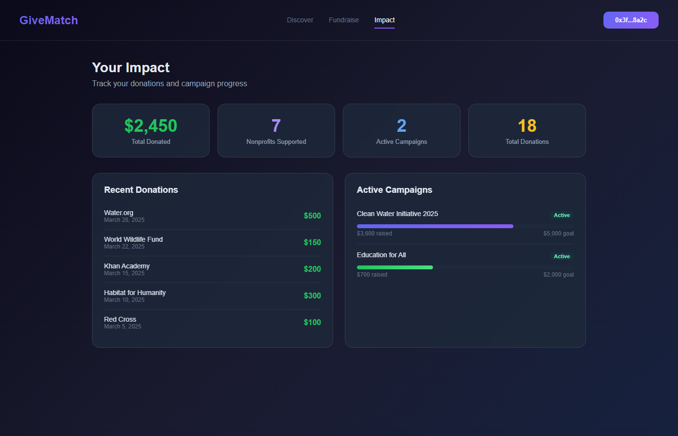Switch to the Fundraise page

[x=344, y=20]
